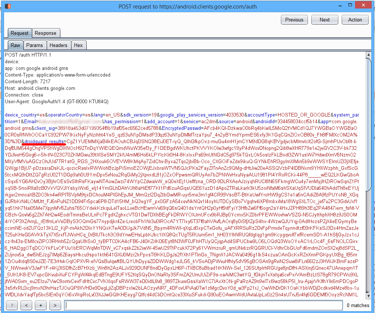Open the Params tab
This screenshot has height=313, width=375.
click(x=34, y=46)
